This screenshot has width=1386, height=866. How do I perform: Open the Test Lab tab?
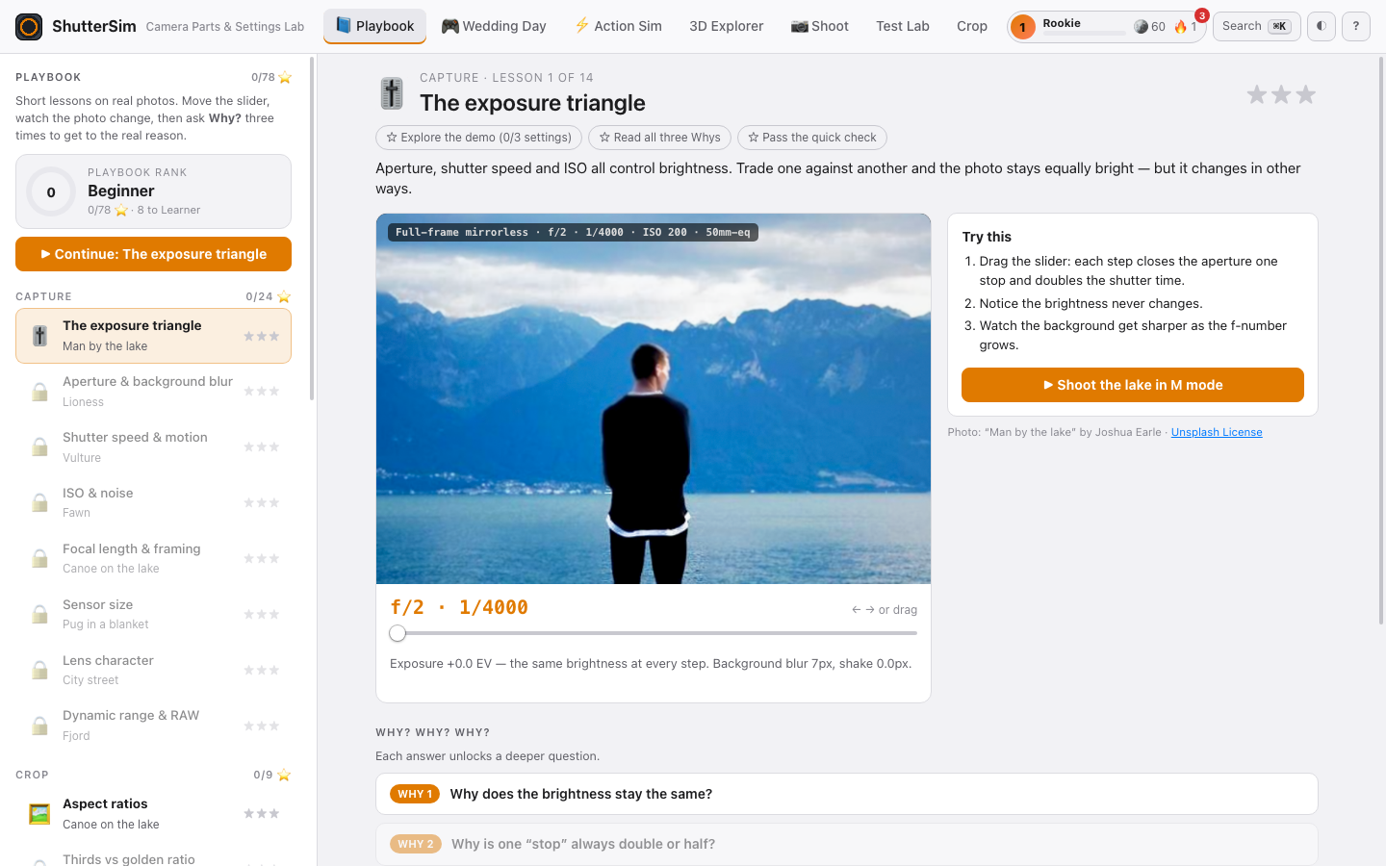click(x=903, y=27)
